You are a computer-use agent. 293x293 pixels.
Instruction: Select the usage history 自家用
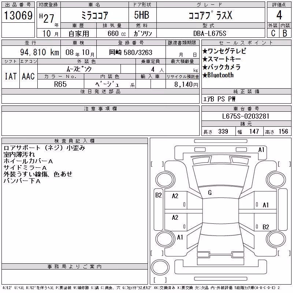[x=79, y=34]
